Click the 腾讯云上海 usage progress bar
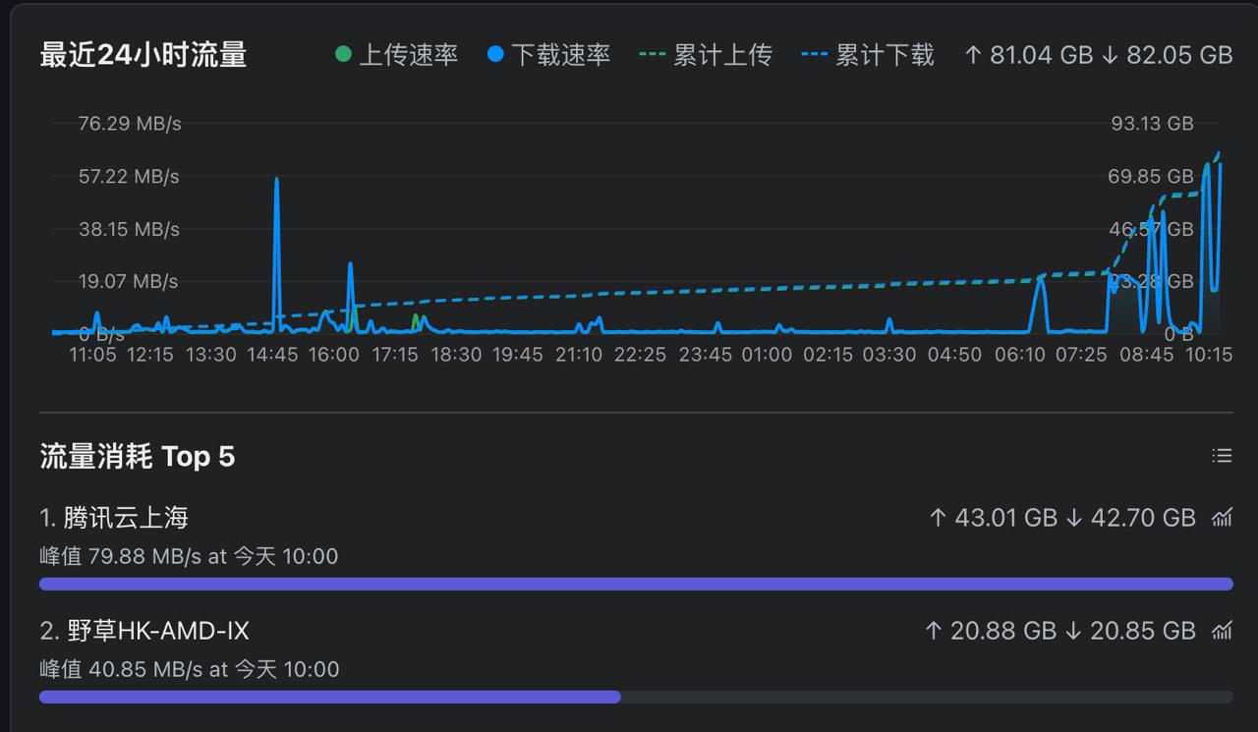 [636, 584]
